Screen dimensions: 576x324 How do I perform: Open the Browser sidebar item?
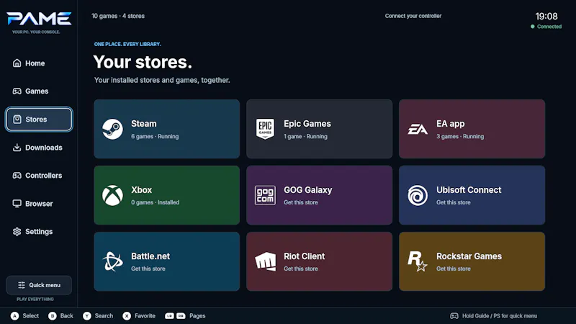(39, 204)
